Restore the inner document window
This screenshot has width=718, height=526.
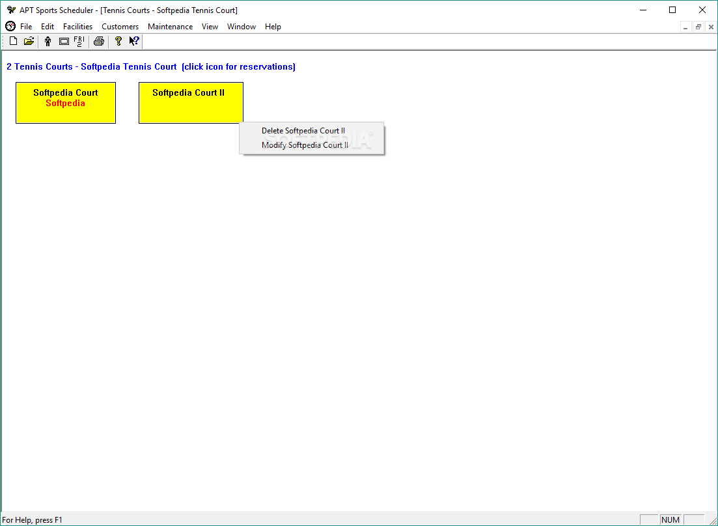coord(698,27)
